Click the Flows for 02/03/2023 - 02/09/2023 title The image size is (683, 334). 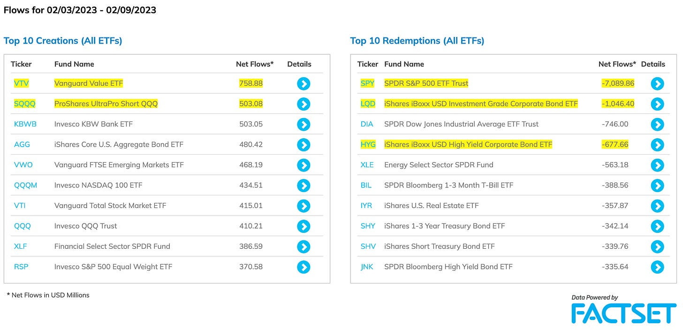pyautogui.click(x=80, y=10)
